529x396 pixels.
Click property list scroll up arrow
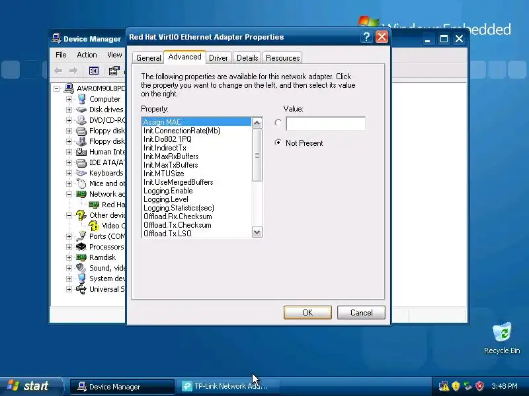click(x=257, y=123)
